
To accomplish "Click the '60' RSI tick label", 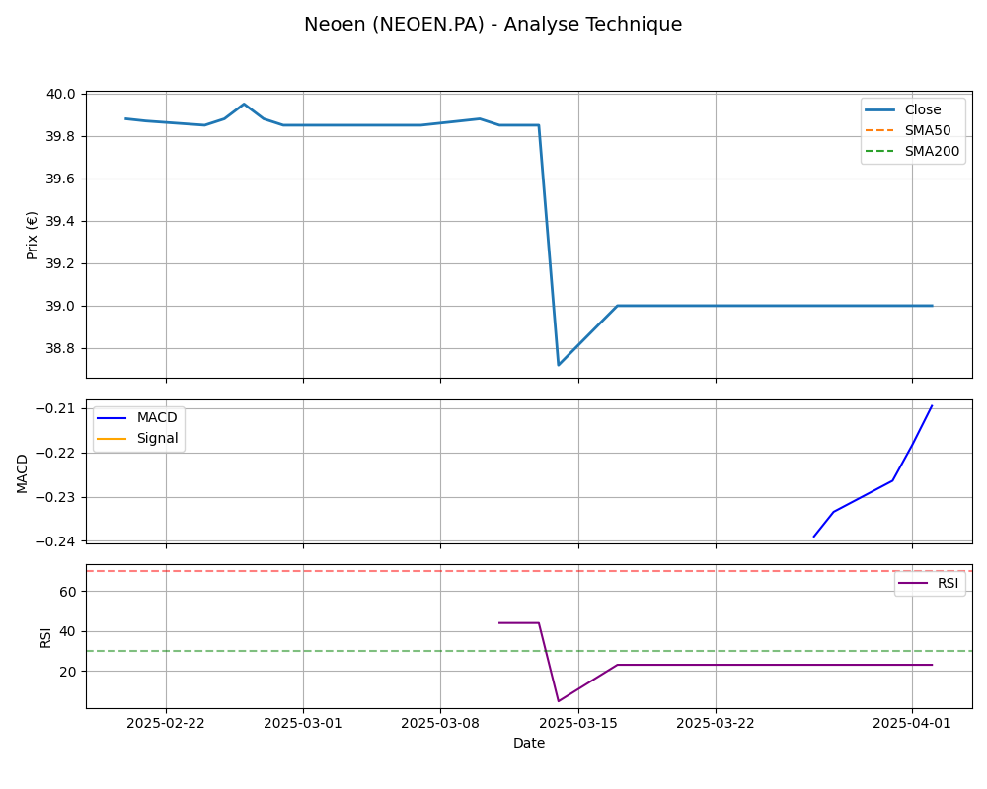I will point(68,592).
